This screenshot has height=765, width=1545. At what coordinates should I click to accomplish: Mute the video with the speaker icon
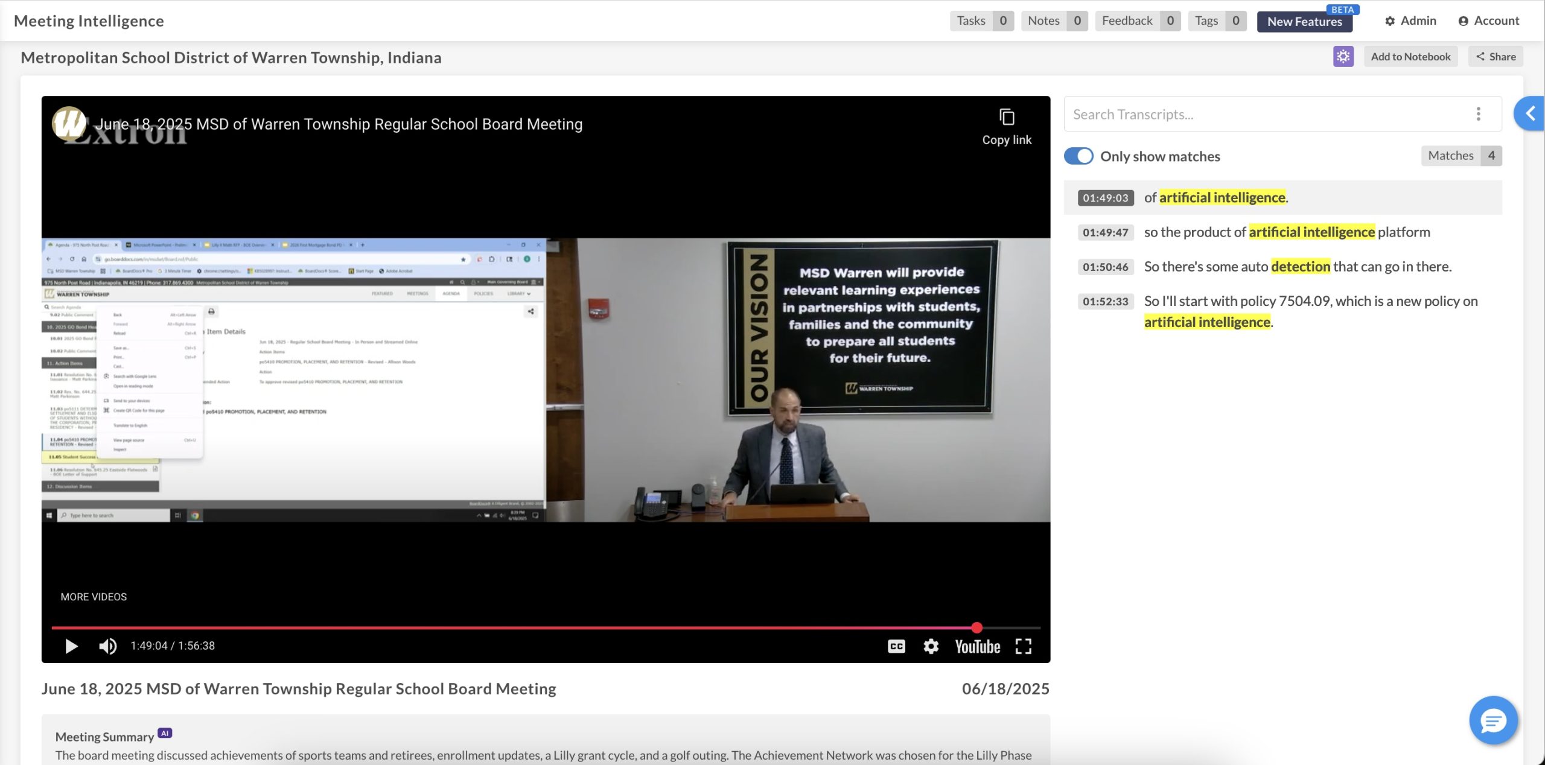tap(107, 646)
